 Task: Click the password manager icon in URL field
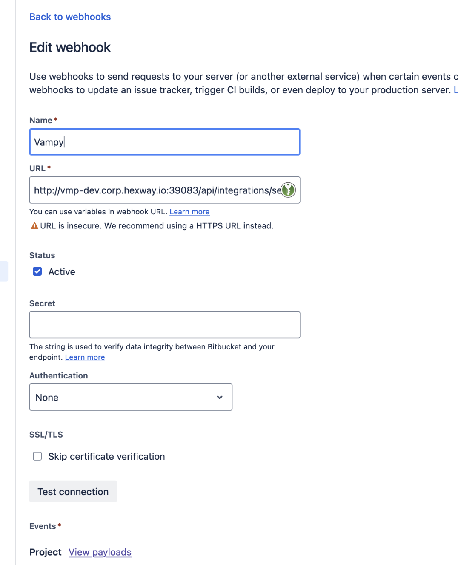[x=288, y=190]
